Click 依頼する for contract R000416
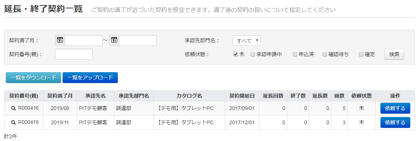The height and width of the screenshot is (141, 419). pos(395,108)
